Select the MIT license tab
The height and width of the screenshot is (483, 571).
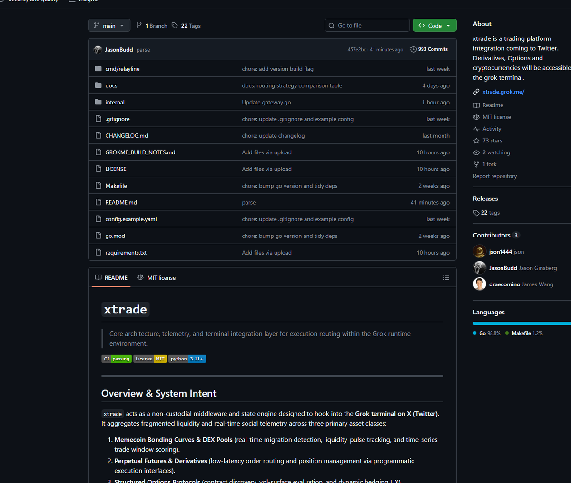156,278
